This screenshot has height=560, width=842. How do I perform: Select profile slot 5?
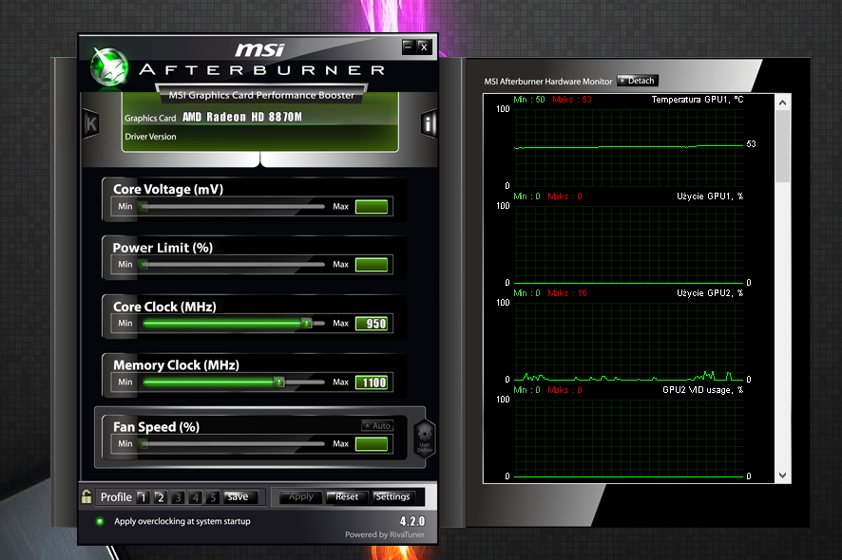(213, 497)
